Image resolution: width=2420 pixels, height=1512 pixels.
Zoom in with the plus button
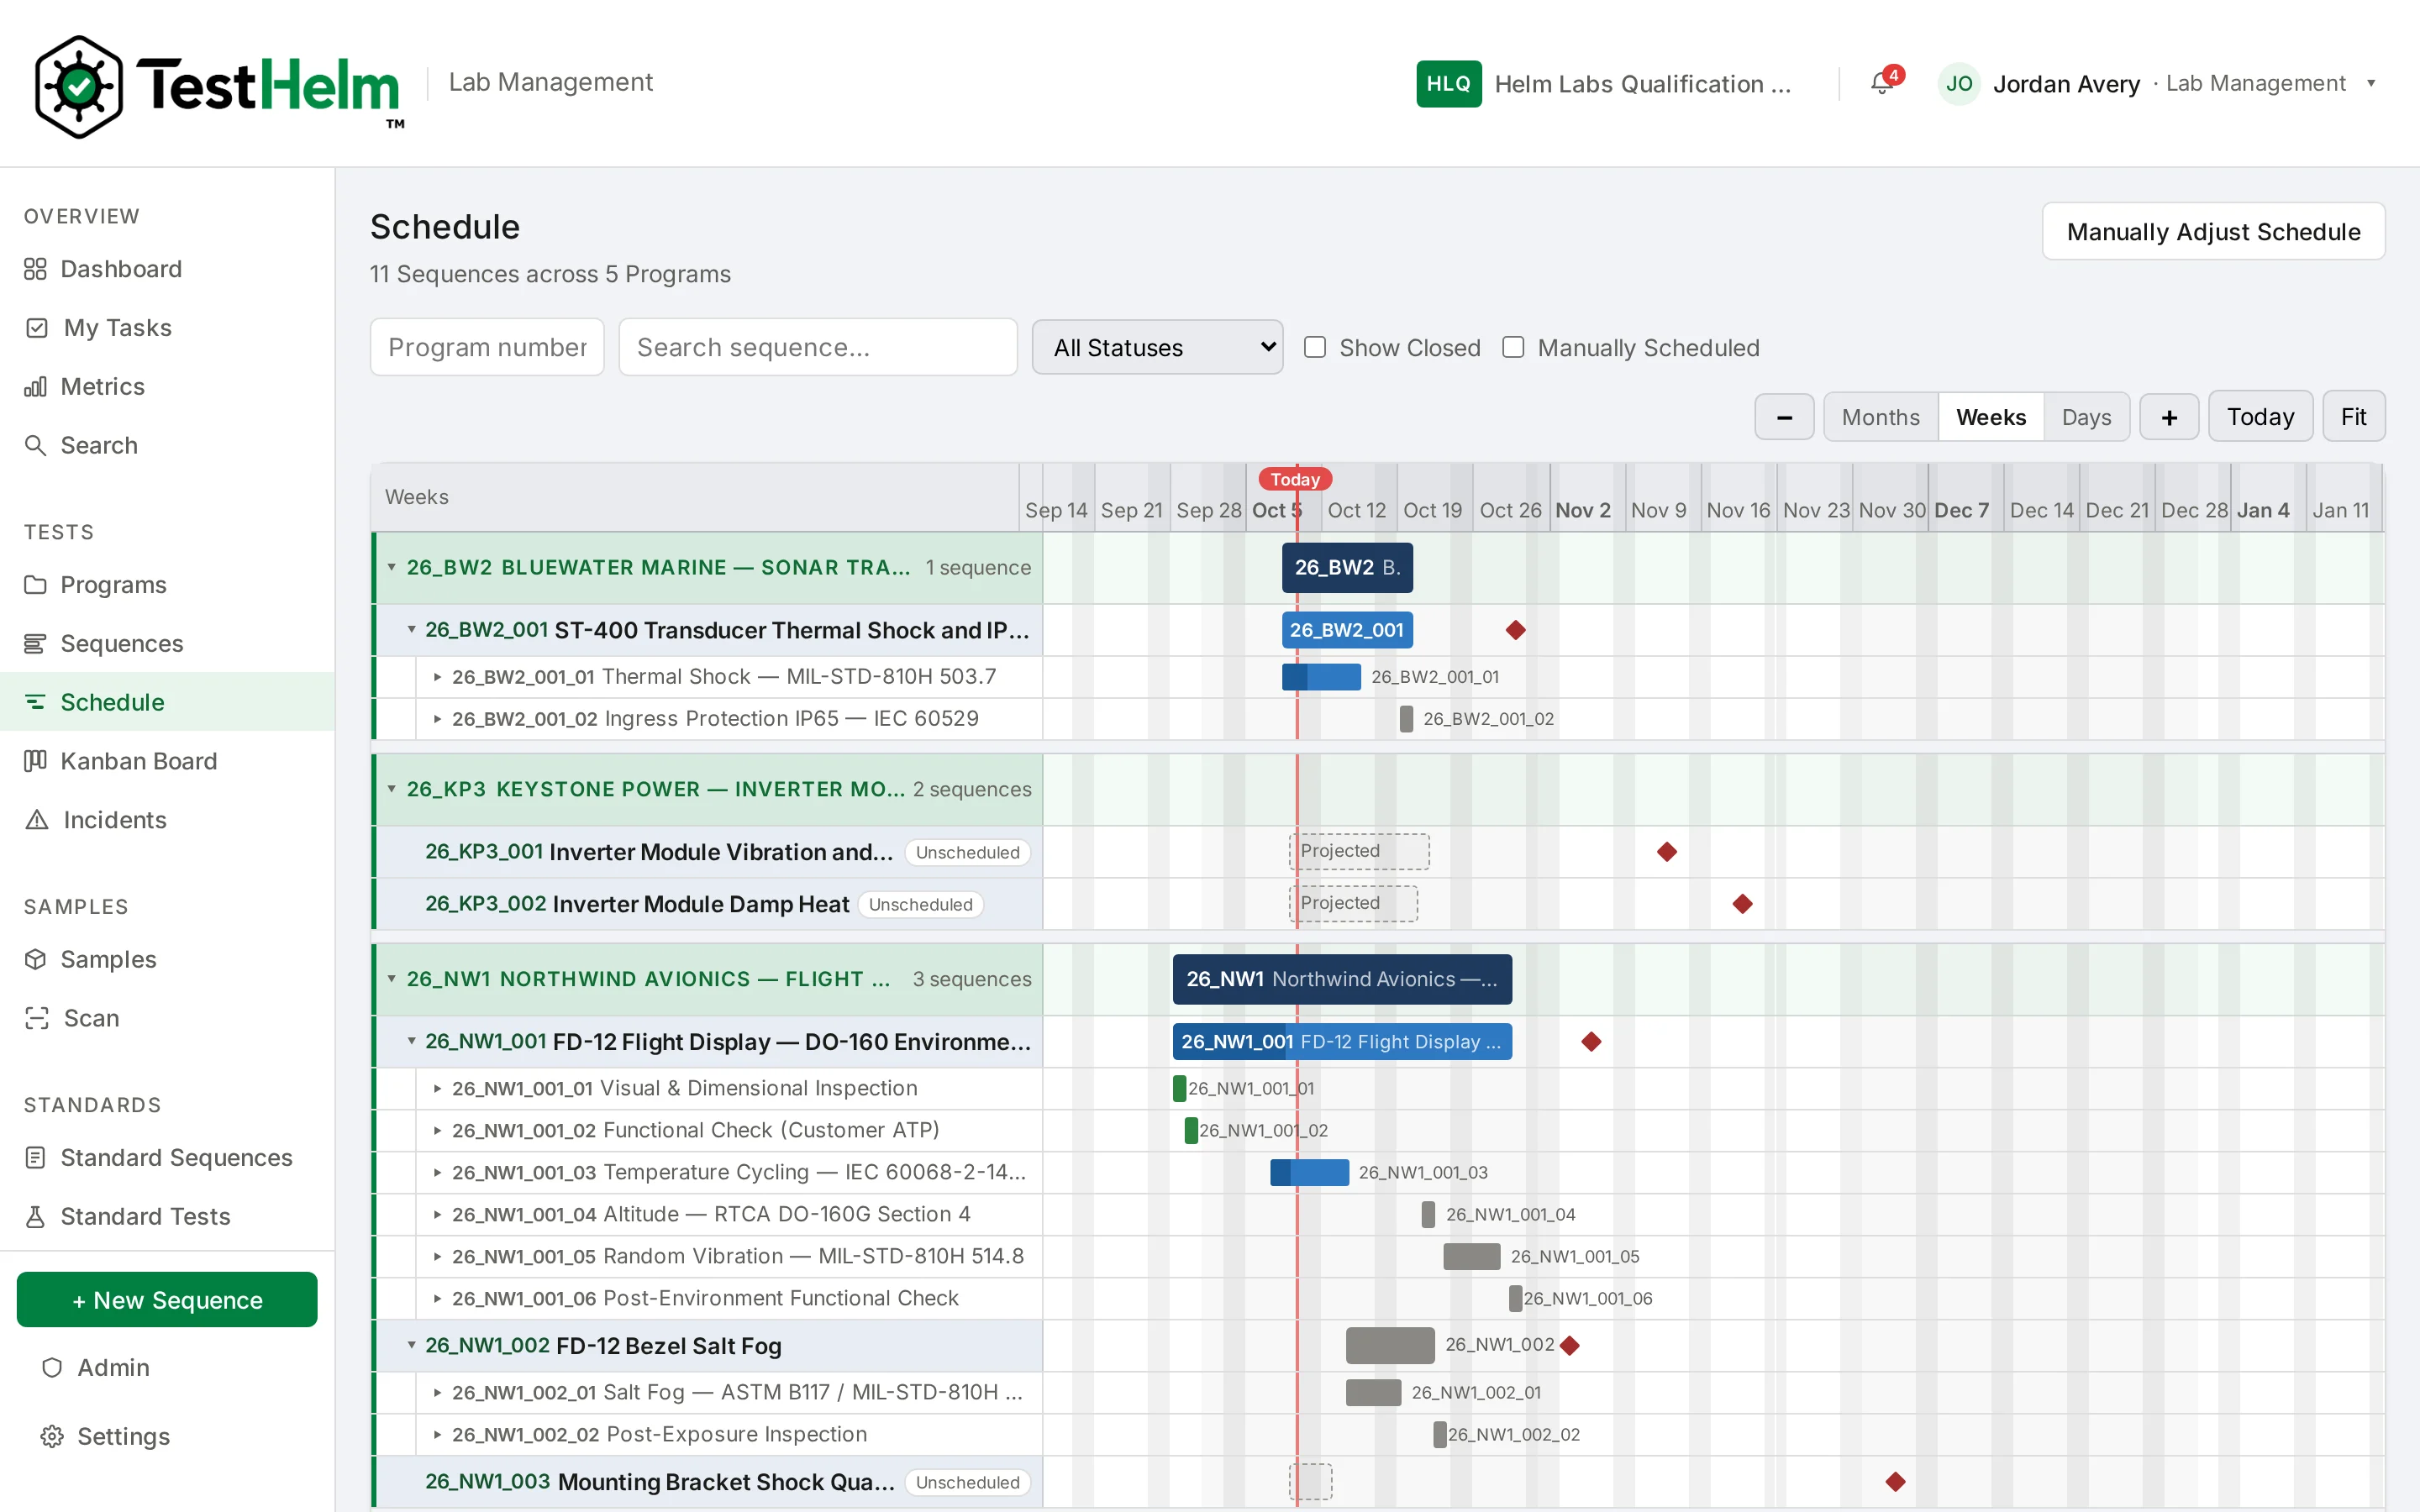[x=2169, y=417]
